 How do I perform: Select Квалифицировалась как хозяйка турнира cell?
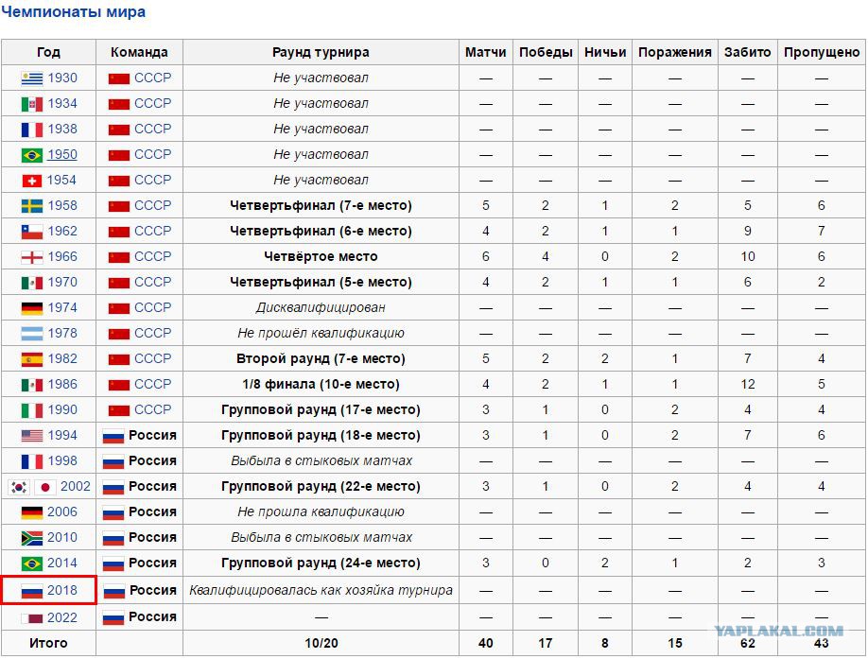coord(321,590)
